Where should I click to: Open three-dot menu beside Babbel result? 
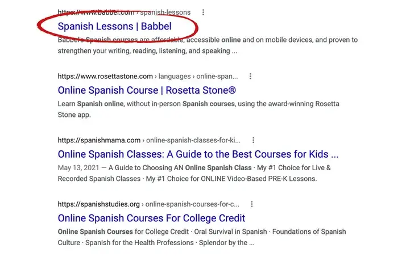[x=203, y=12]
